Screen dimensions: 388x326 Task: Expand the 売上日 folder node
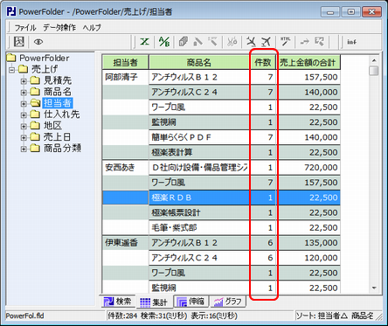point(24,137)
